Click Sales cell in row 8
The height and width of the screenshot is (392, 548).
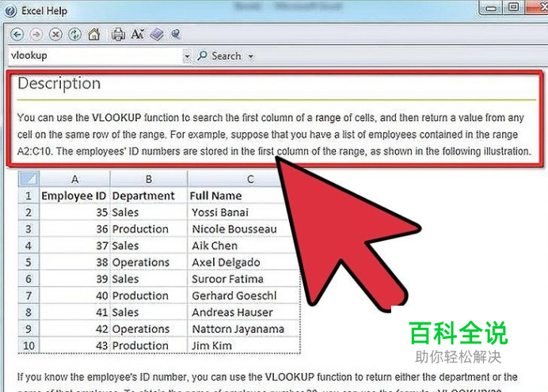point(149,312)
